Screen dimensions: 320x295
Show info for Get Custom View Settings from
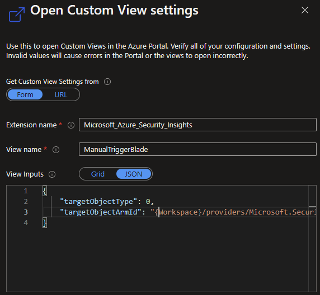[107, 82]
